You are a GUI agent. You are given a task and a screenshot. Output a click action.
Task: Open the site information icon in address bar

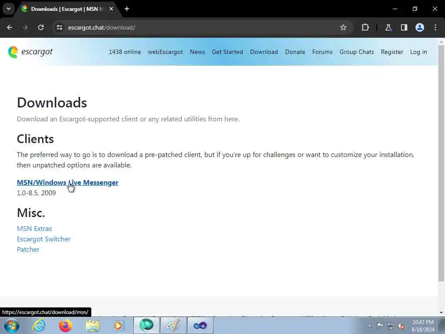59,27
